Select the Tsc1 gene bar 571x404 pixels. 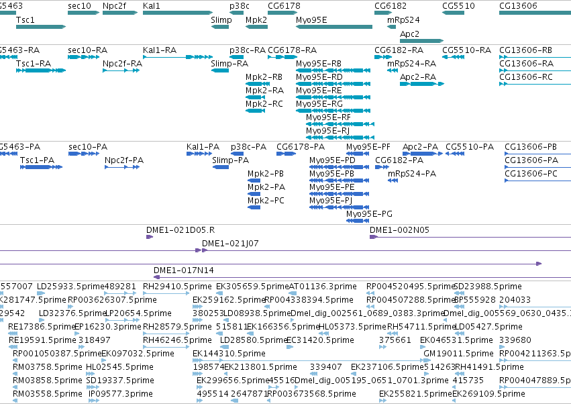pos(41,27)
